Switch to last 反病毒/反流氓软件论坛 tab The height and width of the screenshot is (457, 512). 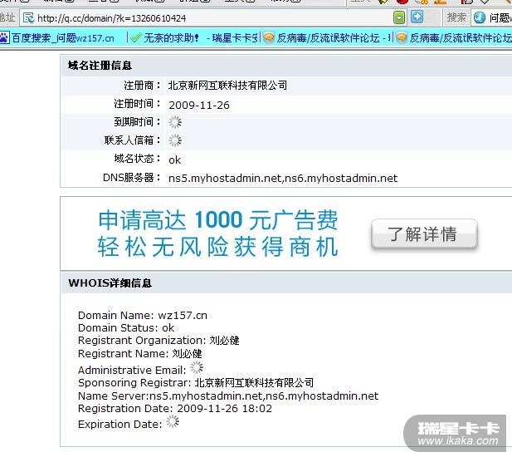pyautogui.click(x=454, y=38)
